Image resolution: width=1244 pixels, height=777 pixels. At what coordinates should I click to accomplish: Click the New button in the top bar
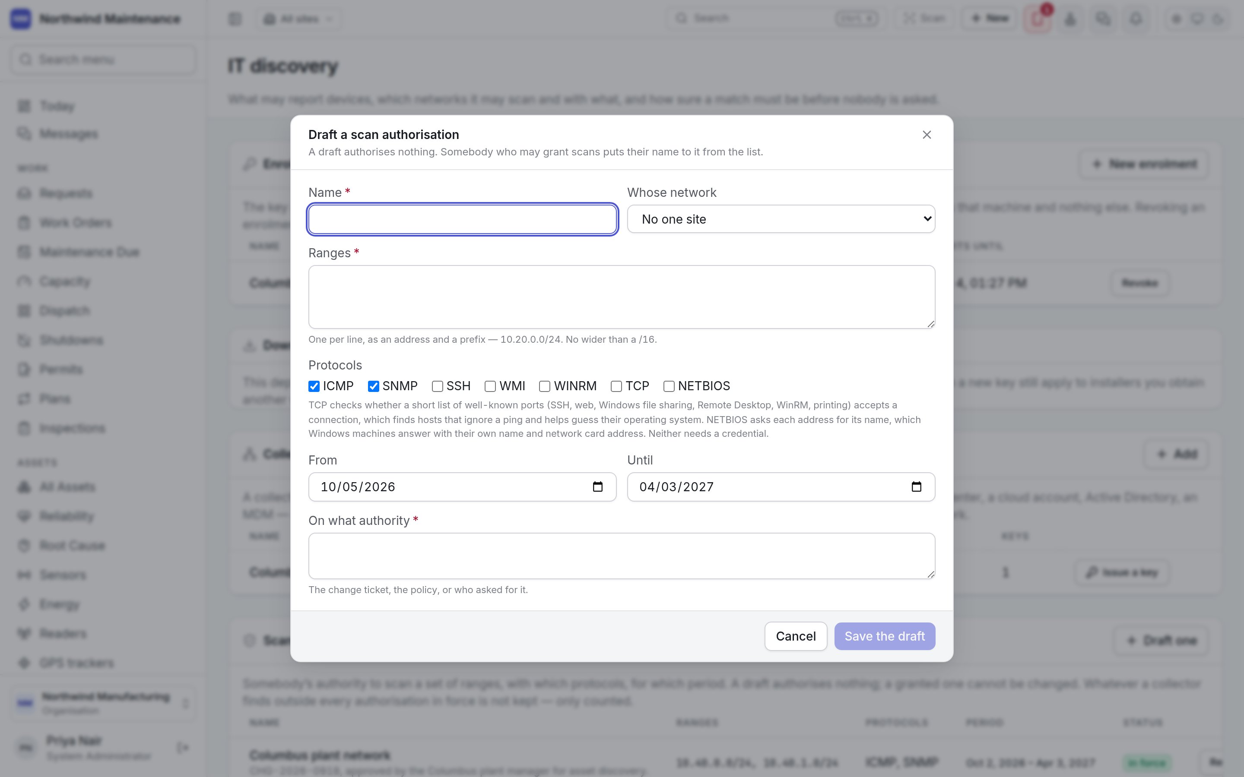990,19
